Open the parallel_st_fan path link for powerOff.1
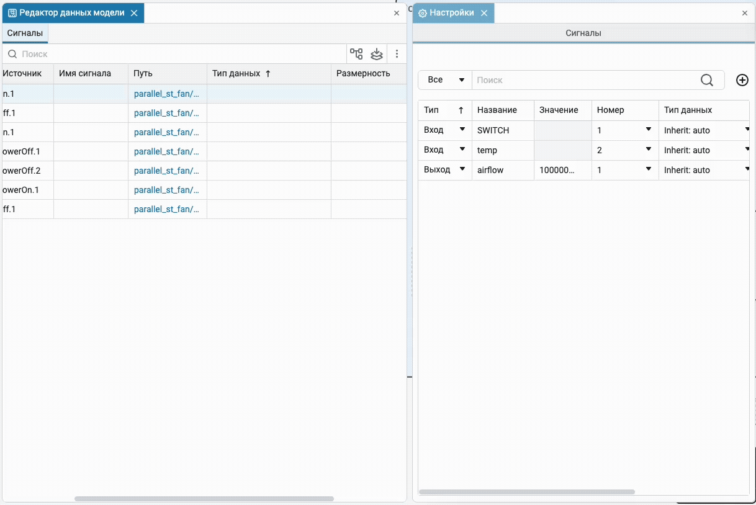The height and width of the screenshot is (505, 756). [x=166, y=151]
